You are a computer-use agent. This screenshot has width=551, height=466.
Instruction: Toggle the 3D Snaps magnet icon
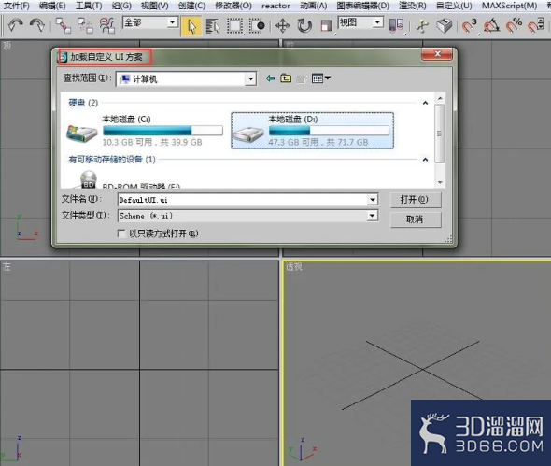coord(470,26)
